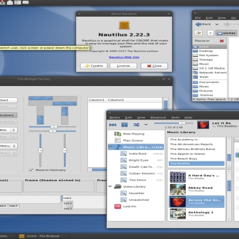Image resolution: width=239 pixels, height=239 pixels.
Task: Select The Apples in Stereo artist
Action: pos(188,154)
